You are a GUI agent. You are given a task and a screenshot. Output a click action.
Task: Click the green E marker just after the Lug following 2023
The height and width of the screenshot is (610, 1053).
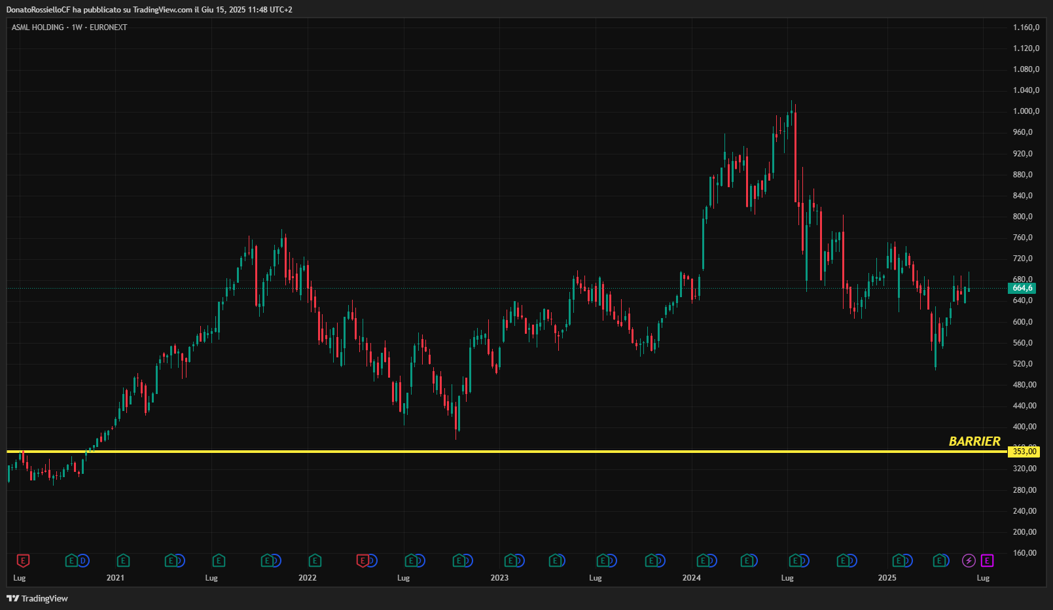(603, 560)
